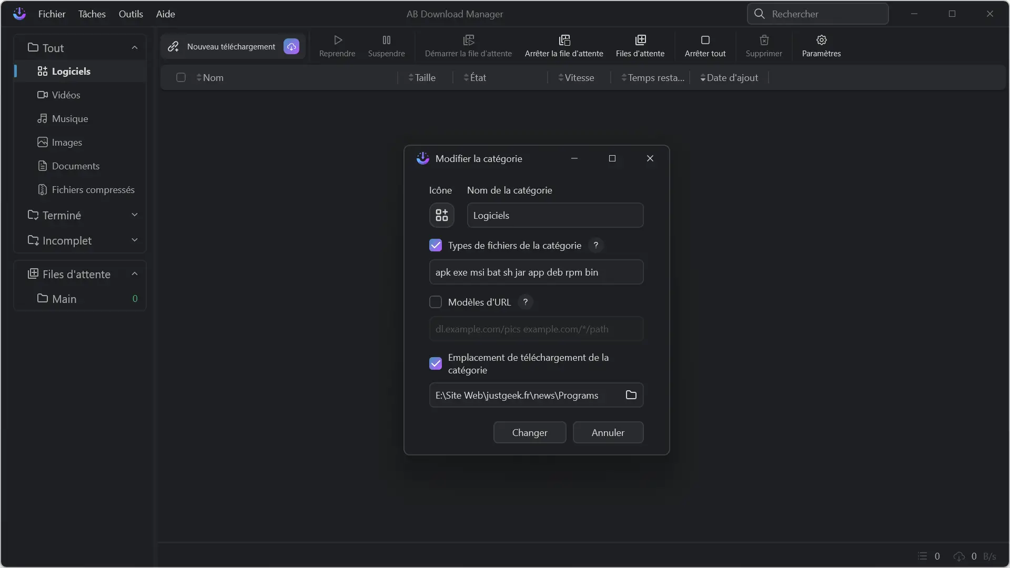Viewport: 1010px width, 568px height.
Task: Open the Aide menu
Action: click(165, 14)
